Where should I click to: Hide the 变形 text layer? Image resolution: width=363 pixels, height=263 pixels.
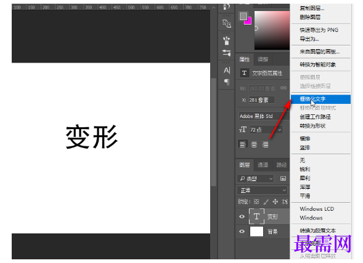coord(242,216)
